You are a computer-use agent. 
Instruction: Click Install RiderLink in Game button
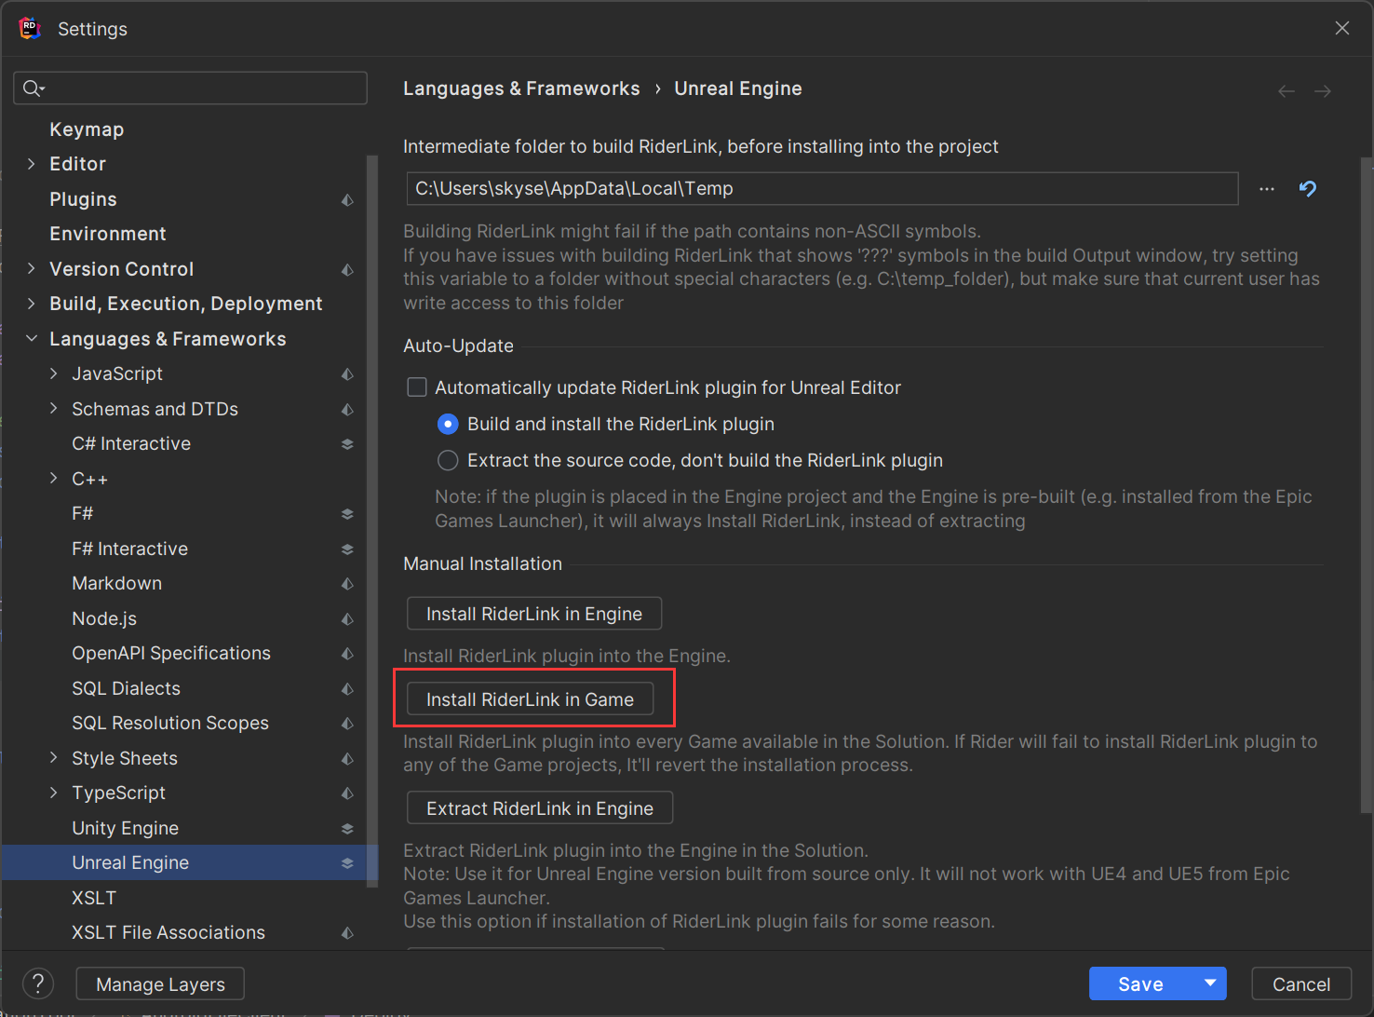pyautogui.click(x=531, y=699)
